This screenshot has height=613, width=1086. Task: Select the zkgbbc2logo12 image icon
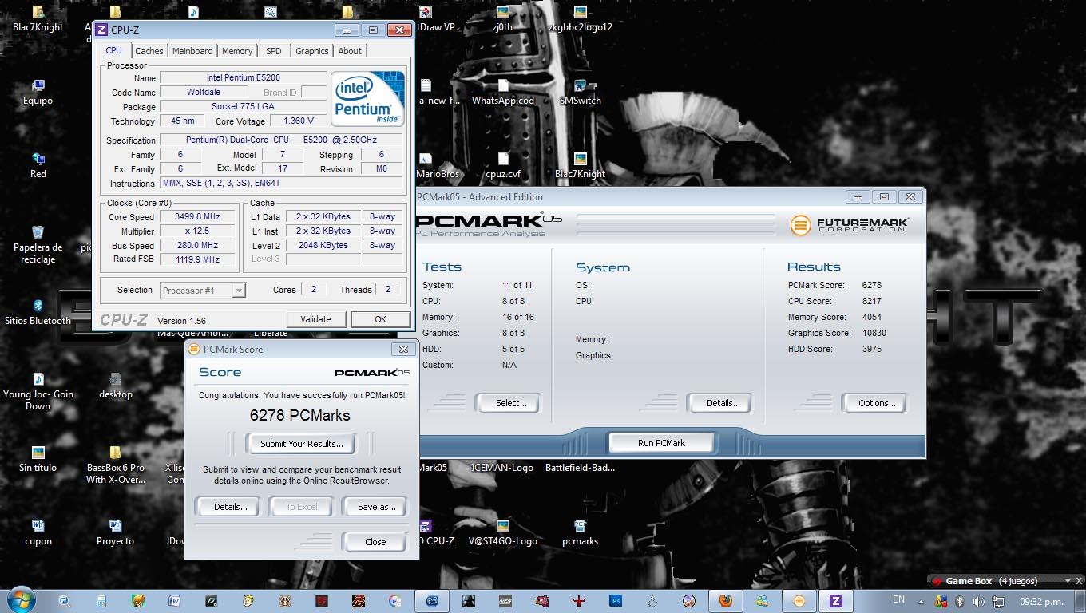580,18
